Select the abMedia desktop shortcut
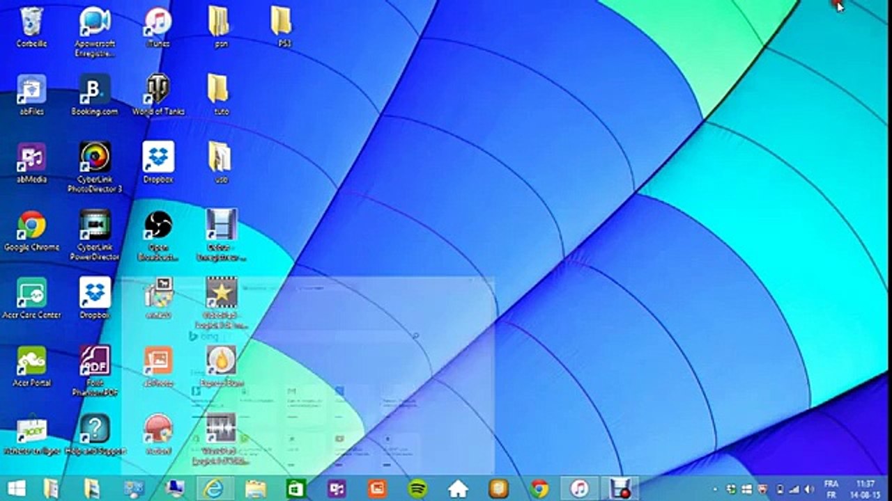 click(31, 163)
